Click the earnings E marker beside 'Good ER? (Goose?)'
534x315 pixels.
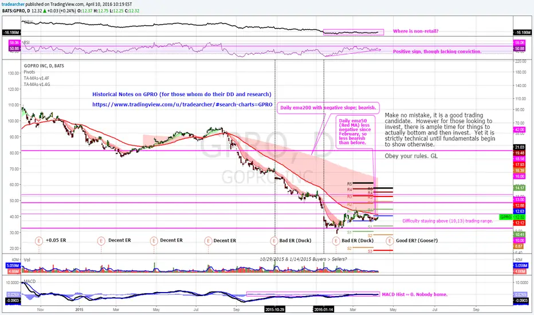390,241
